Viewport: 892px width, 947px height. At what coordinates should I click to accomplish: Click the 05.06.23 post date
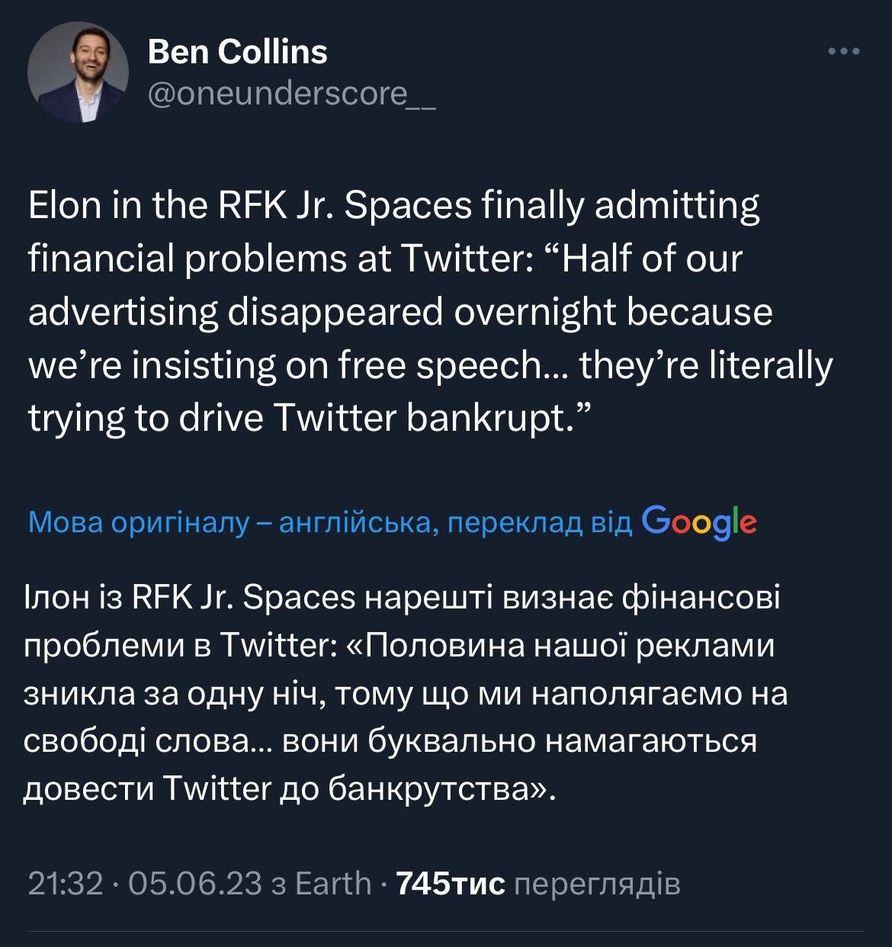click(195, 884)
